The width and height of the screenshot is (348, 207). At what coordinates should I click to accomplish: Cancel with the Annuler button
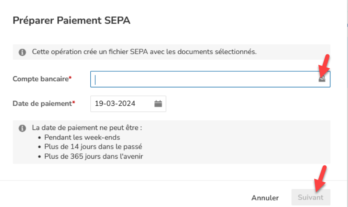265,198
